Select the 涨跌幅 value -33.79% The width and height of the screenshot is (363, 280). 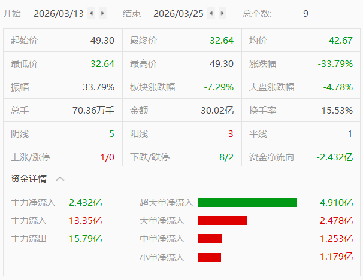click(335, 64)
